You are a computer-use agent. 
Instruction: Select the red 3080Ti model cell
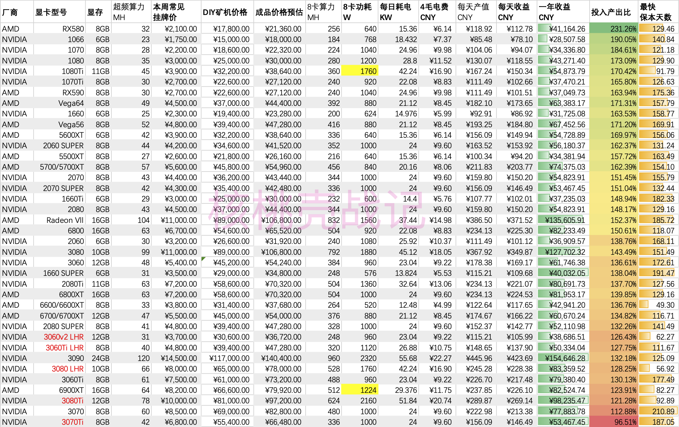pyautogui.click(x=59, y=401)
